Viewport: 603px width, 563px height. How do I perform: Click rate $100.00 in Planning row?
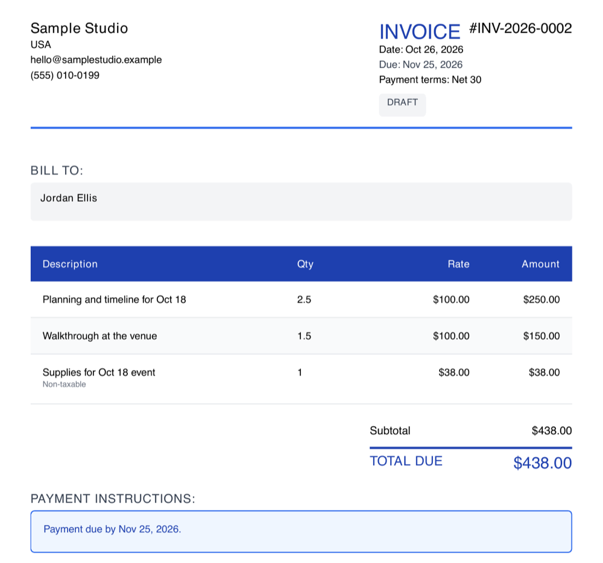click(451, 300)
